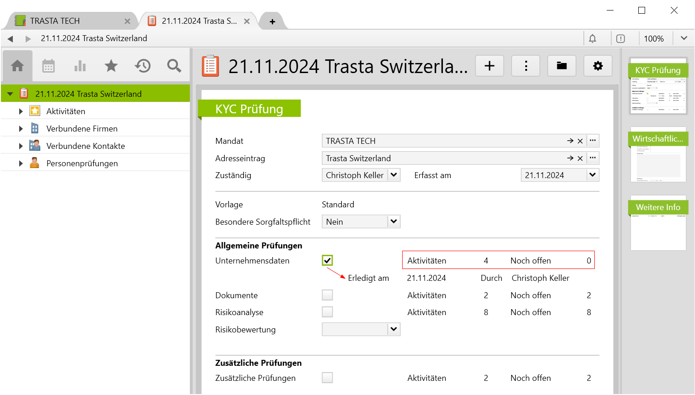Viewport: 695px width, 395px height.
Task: Open the Besondere Sorgfaltspflicht dropdown
Action: pyautogui.click(x=393, y=221)
